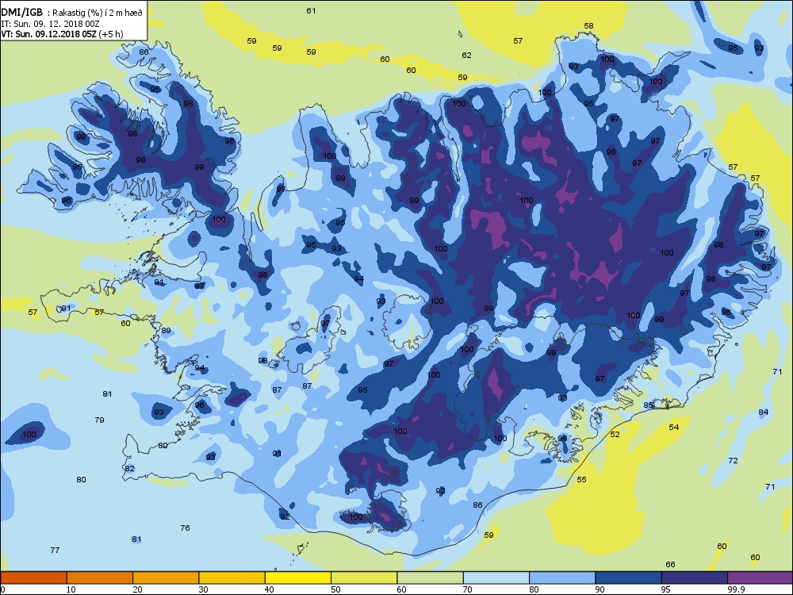Click the pale green 60–70 legend swatch
793x595 pixels.
[431, 578]
